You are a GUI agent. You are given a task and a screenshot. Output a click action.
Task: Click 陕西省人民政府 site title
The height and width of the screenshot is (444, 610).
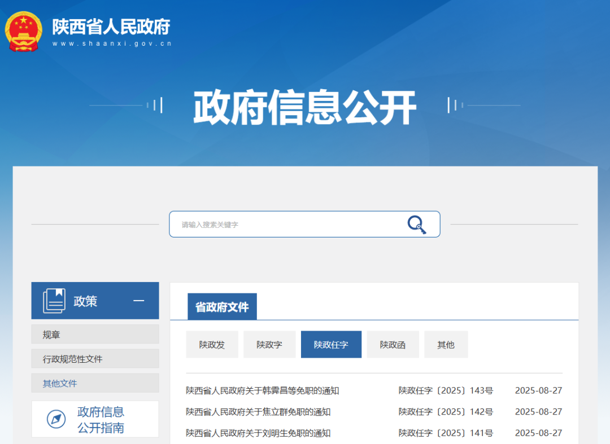pyautogui.click(x=111, y=27)
